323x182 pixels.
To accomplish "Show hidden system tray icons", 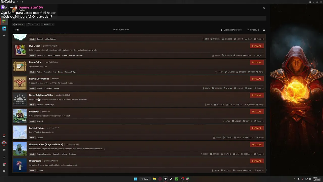I will (294, 179).
